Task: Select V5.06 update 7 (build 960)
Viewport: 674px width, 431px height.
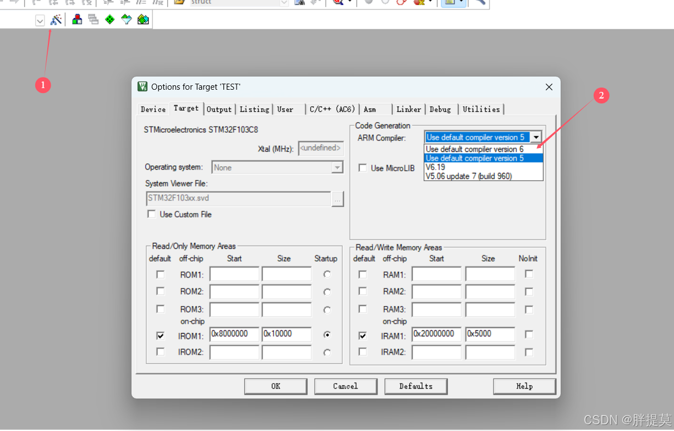Action: tap(483, 176)
